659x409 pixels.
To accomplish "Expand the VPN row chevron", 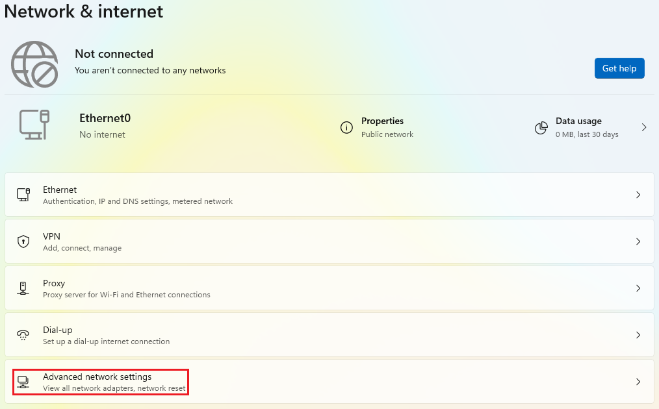I will point(638,241).
